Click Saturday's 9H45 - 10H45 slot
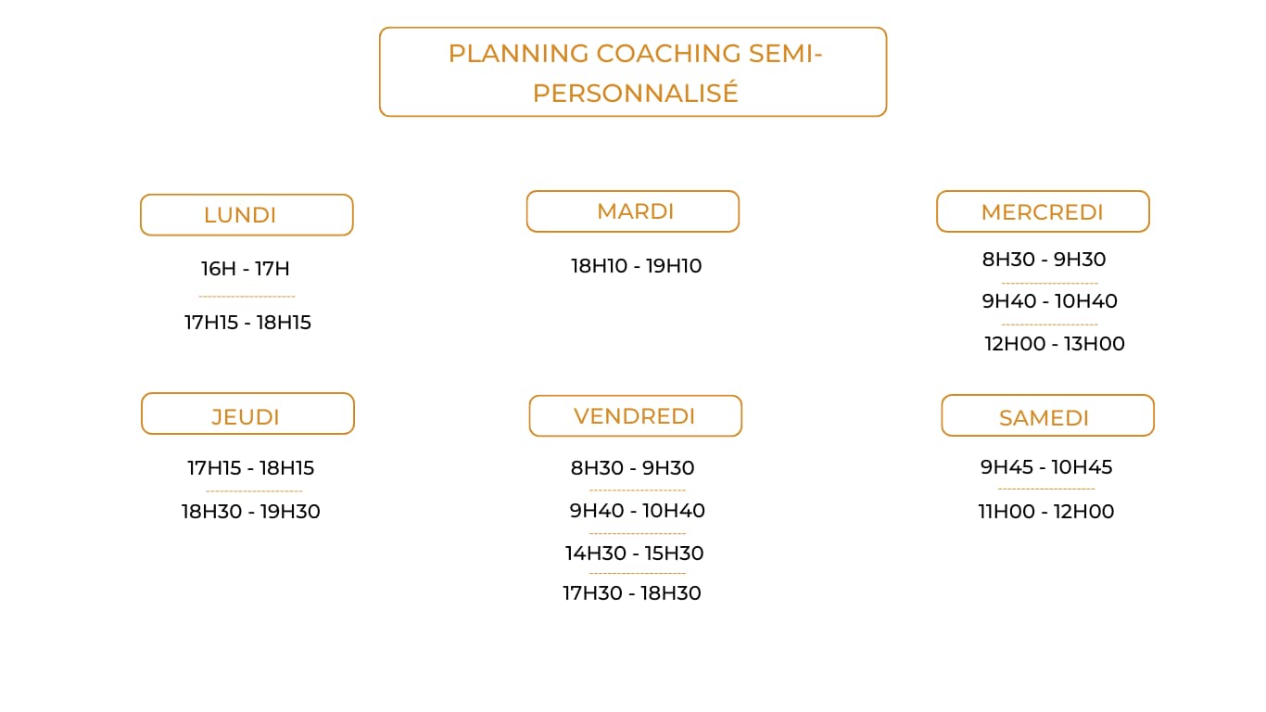 1047,467
